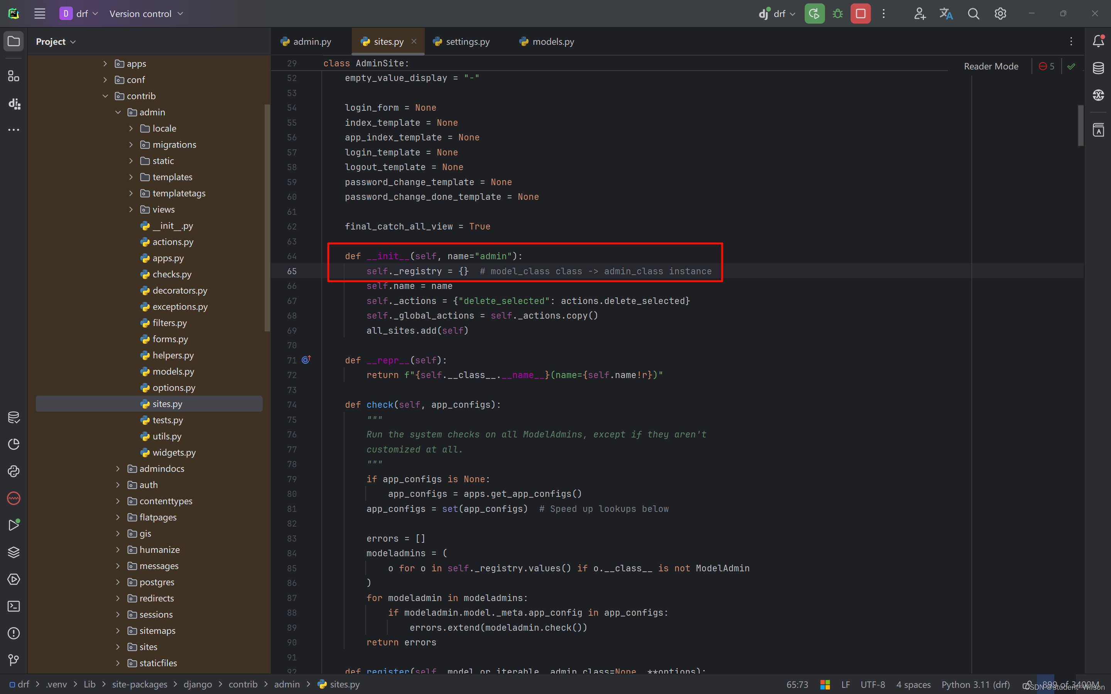1111x694 pixels.
Task: Click the 65:73 cursor position widget
Action: tap(797, 684)
